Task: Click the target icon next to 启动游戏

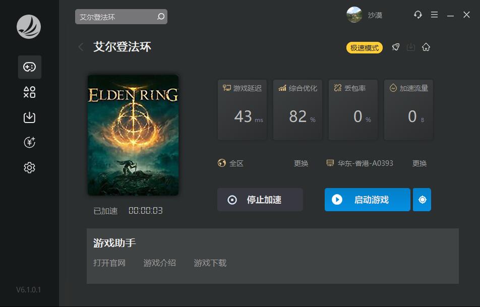Action: point(422,200)
